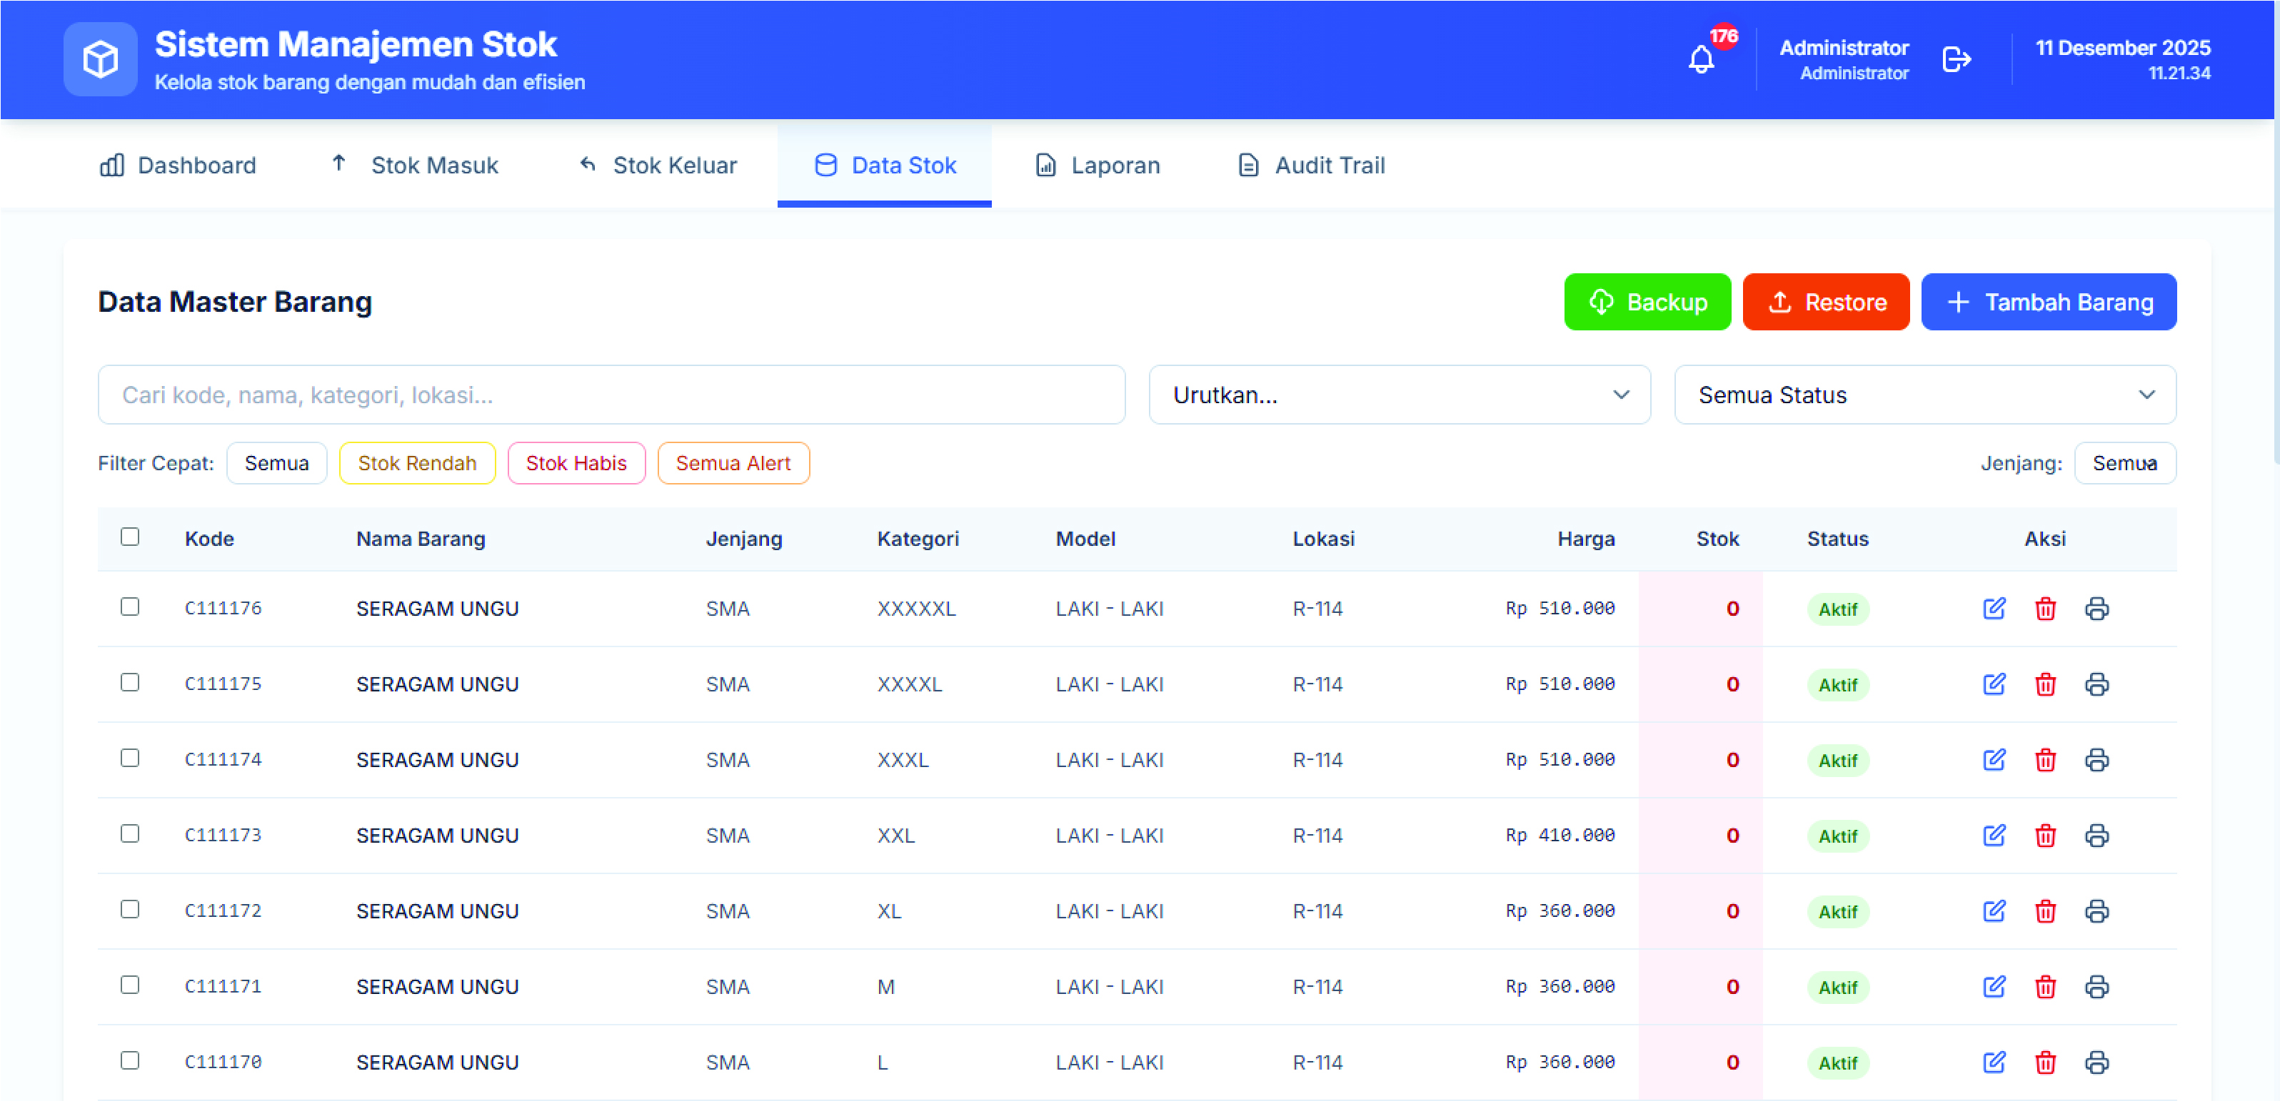Open the Jenjang Semua dropdown
This screenshot has height=1101, width=2280.
[2124, 463]
